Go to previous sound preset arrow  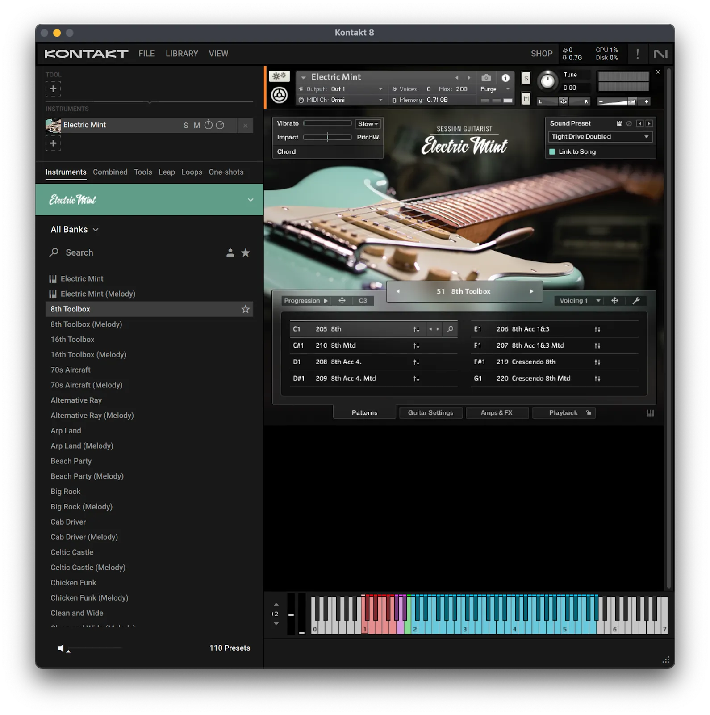coord(639,123)
